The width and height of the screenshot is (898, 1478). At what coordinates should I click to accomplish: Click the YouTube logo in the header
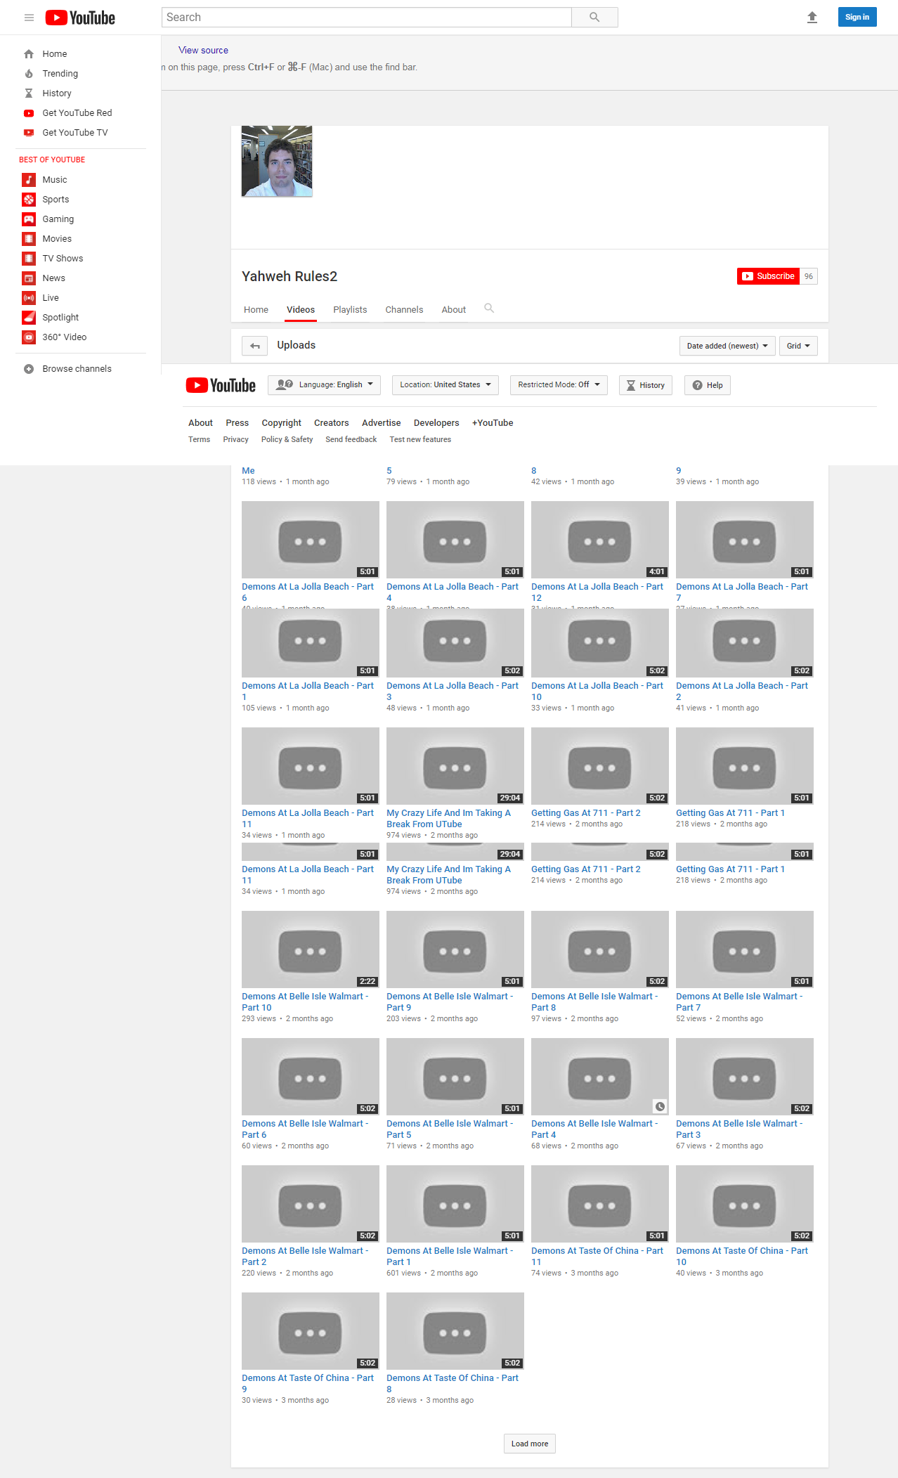point(80,18)
